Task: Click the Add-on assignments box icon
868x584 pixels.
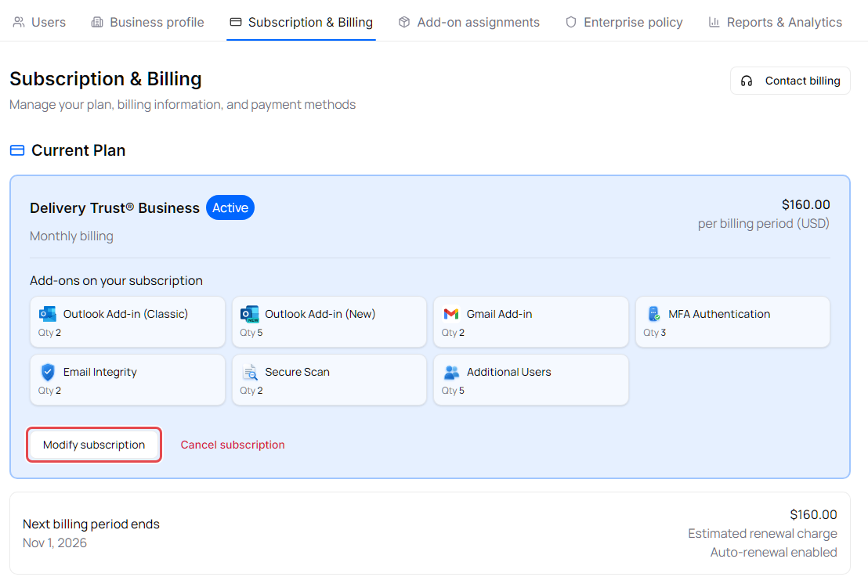Action: tap(404, 22)
